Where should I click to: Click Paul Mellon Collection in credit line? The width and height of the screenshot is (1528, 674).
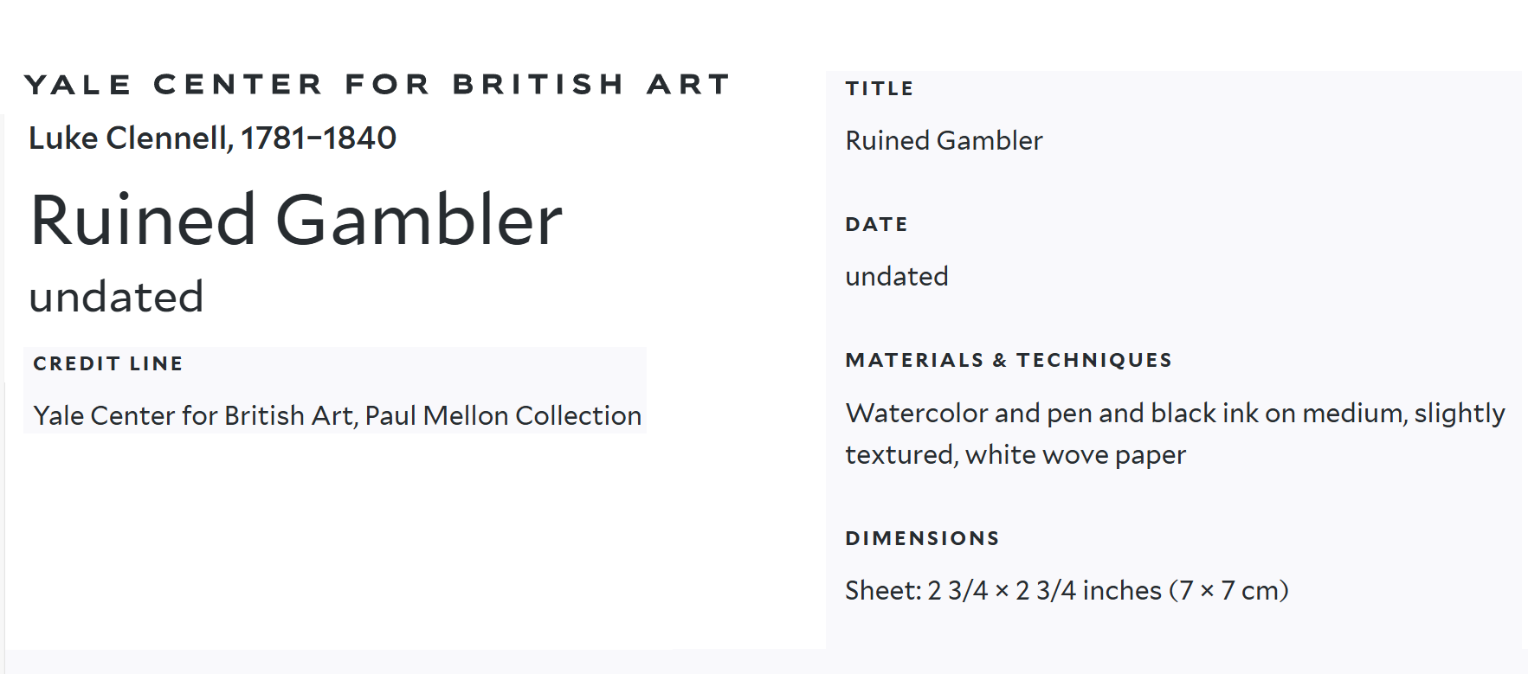(x=503, y=416)
